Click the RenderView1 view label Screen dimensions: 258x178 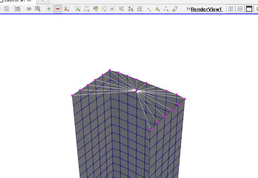click(x=206, y=9)
